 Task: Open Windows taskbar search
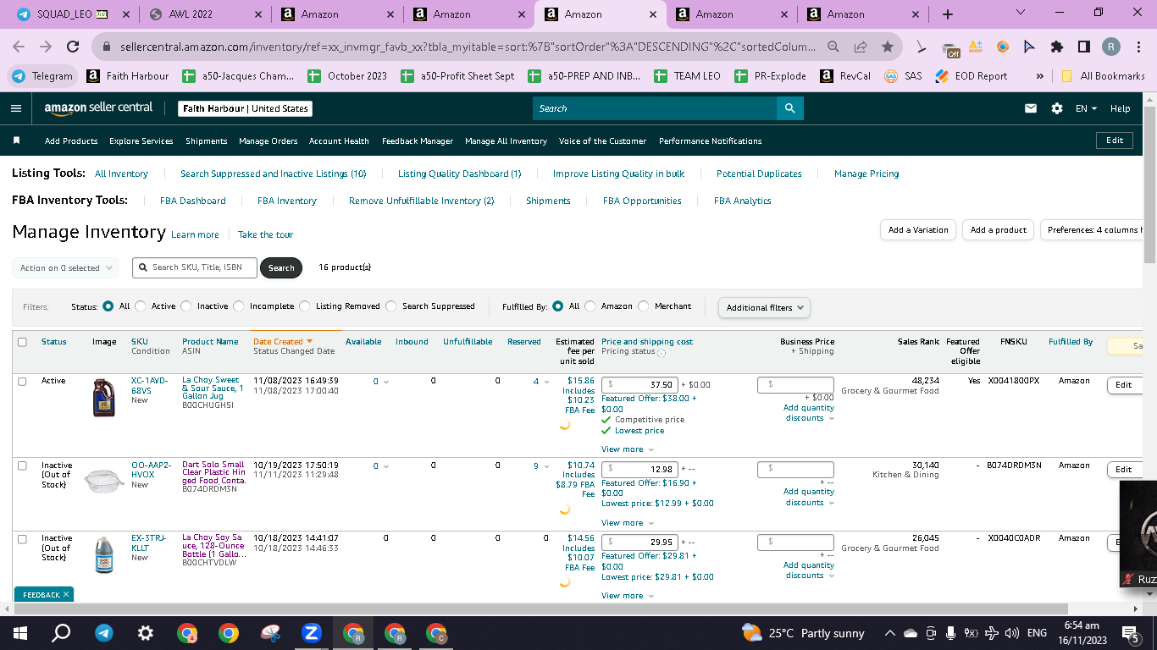coord(61,633)
